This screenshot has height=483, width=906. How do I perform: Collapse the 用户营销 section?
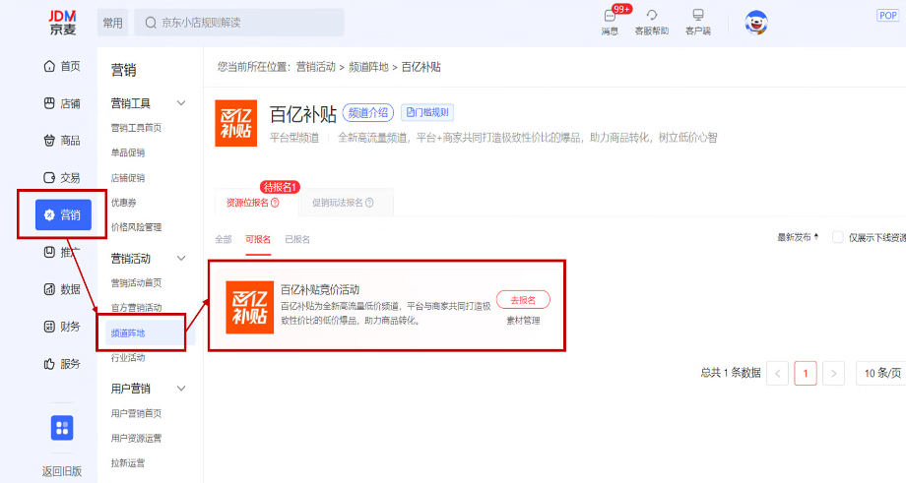coord(181,389)
